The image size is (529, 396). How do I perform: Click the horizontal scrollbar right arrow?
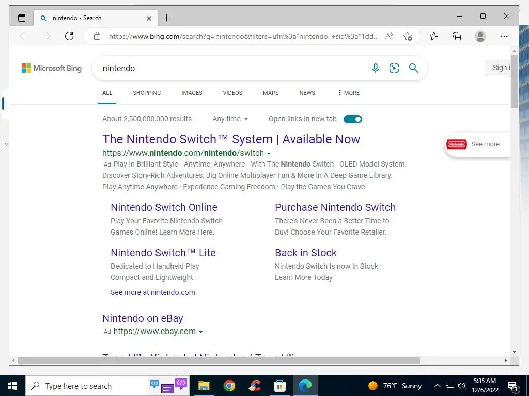click(505, 360)
